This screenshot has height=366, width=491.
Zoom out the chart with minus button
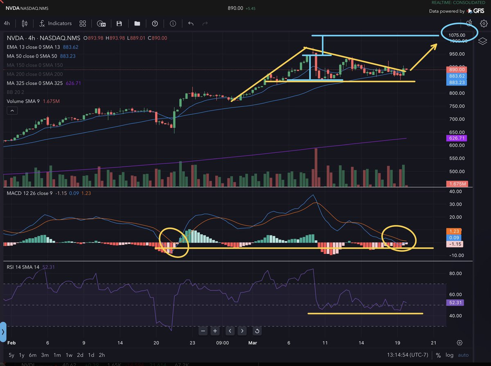[x=203, y=331]
